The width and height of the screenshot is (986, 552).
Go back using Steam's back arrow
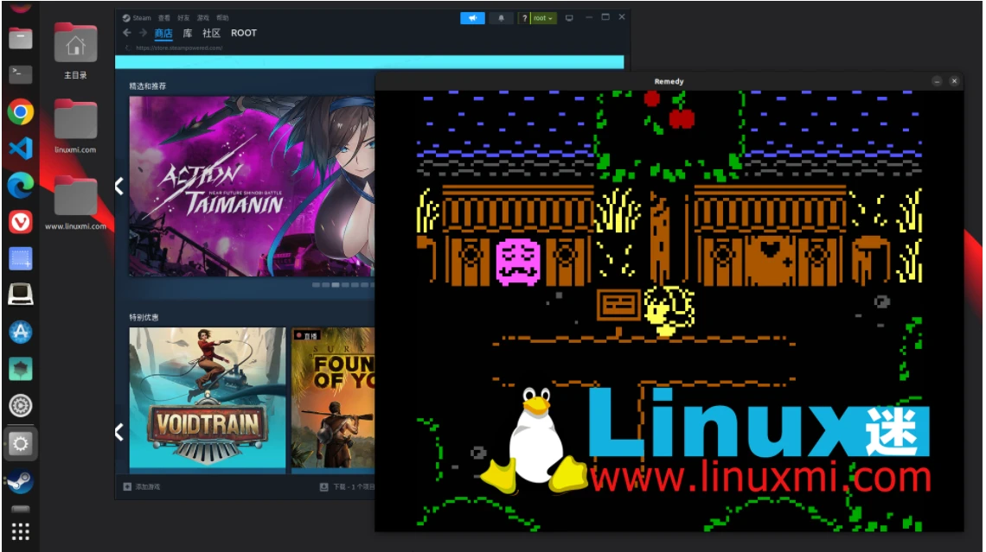click(x=126, y=33)
